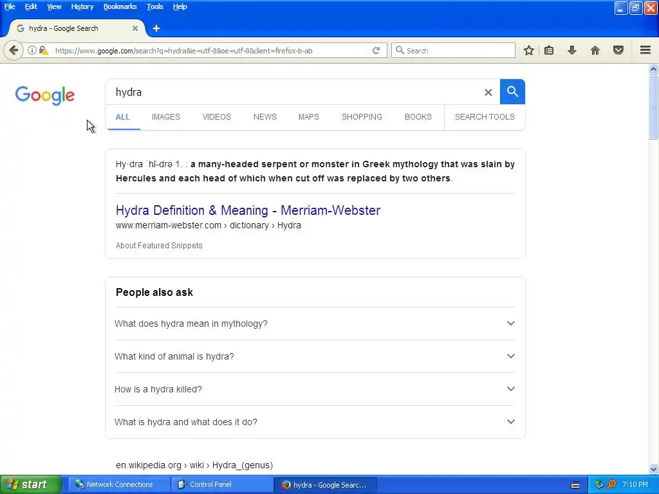This screenshot has width=659, height=494.
Task: Open the Bookmarks menu
Action: (120, 6)
